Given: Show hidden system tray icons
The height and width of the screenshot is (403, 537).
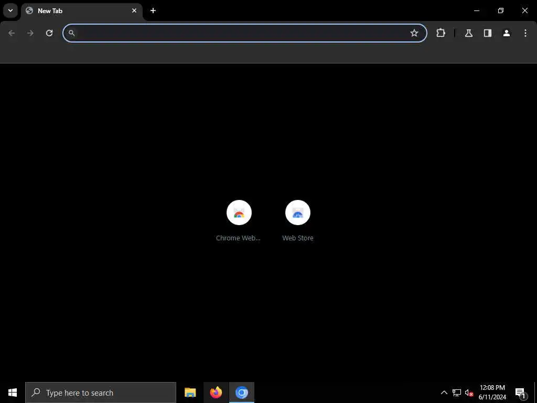Looking at the screenshot, I should tap(444, 393).
